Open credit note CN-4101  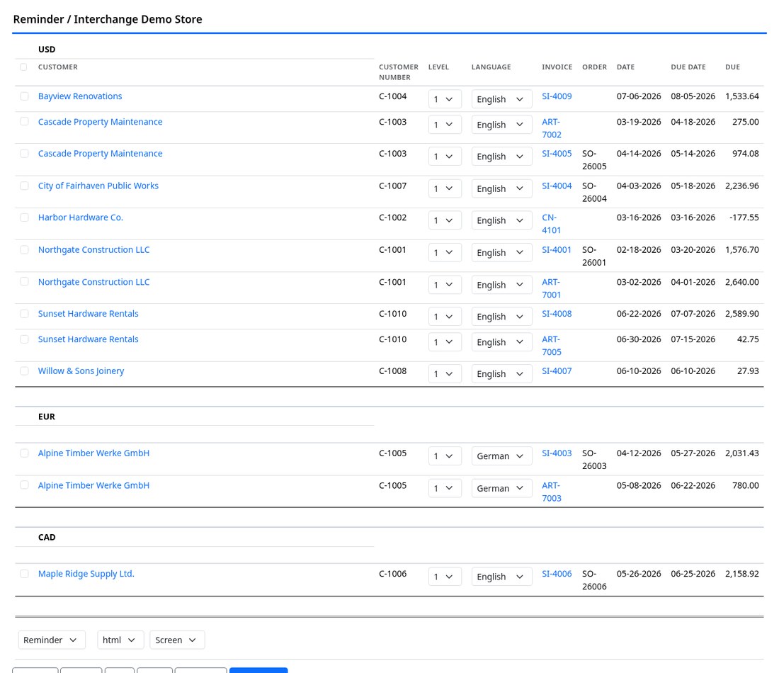click(x=551, y=224)
